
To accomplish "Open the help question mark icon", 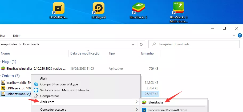I will tap(239, 35).
